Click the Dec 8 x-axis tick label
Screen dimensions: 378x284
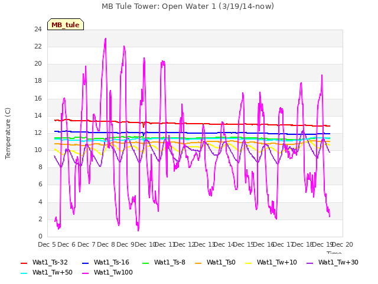click(106, 244)
